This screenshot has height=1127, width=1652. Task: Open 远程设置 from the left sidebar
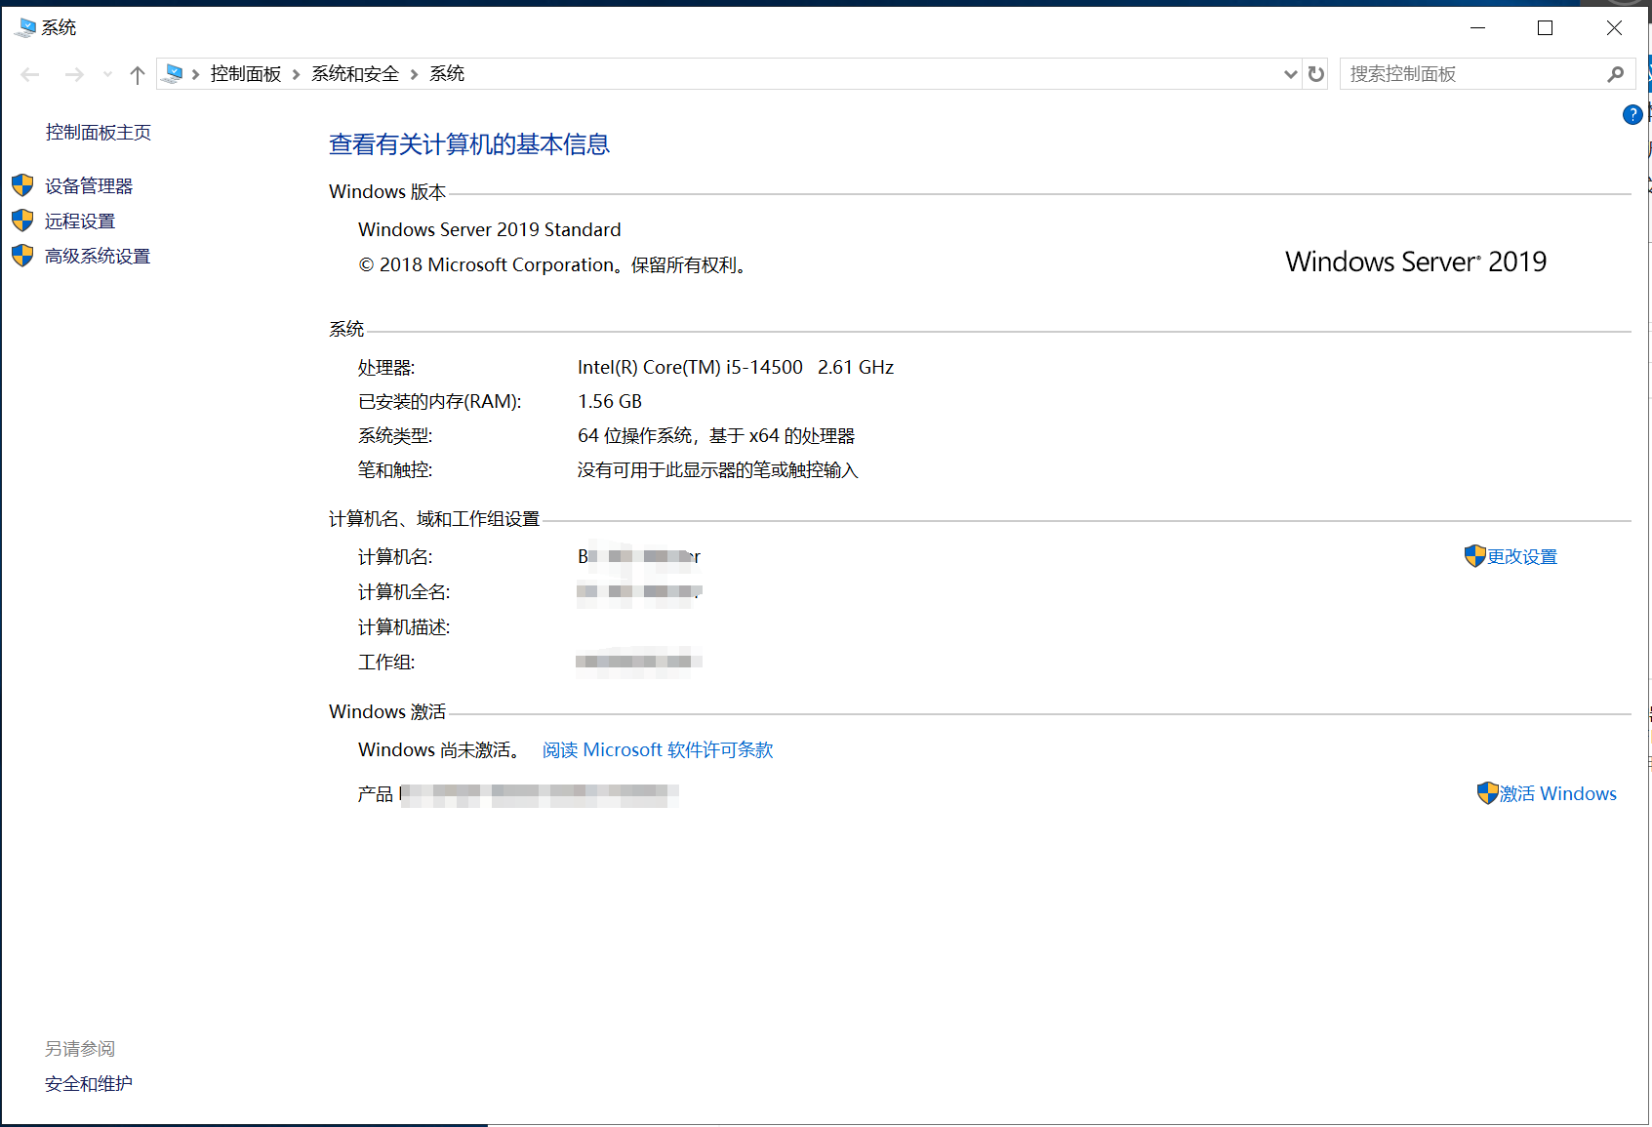[80, 221]
